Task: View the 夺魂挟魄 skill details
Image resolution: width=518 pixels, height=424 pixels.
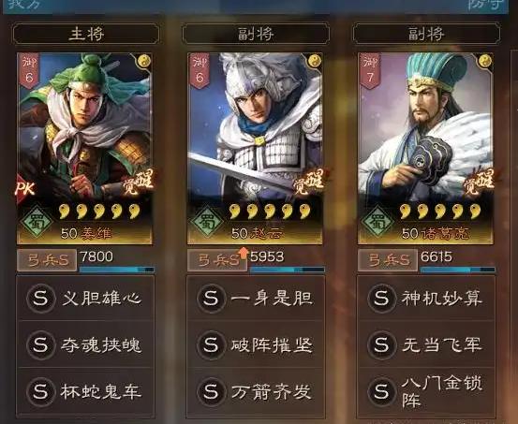Action: [85, 345]
